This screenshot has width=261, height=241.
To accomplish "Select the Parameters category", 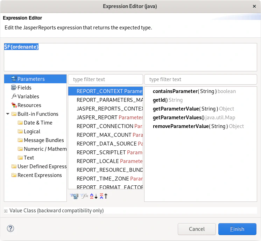I will (x=31, y=79).
